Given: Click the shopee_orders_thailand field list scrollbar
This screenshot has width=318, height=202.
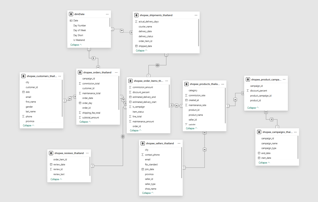Looking at the screenshot, I should click(x=119, y=93).
